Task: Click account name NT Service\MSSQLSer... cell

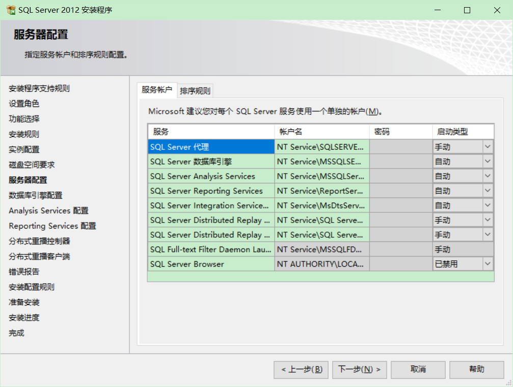Action: (322, 176)
